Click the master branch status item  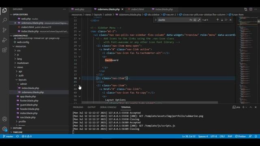[x=8, y=136]
